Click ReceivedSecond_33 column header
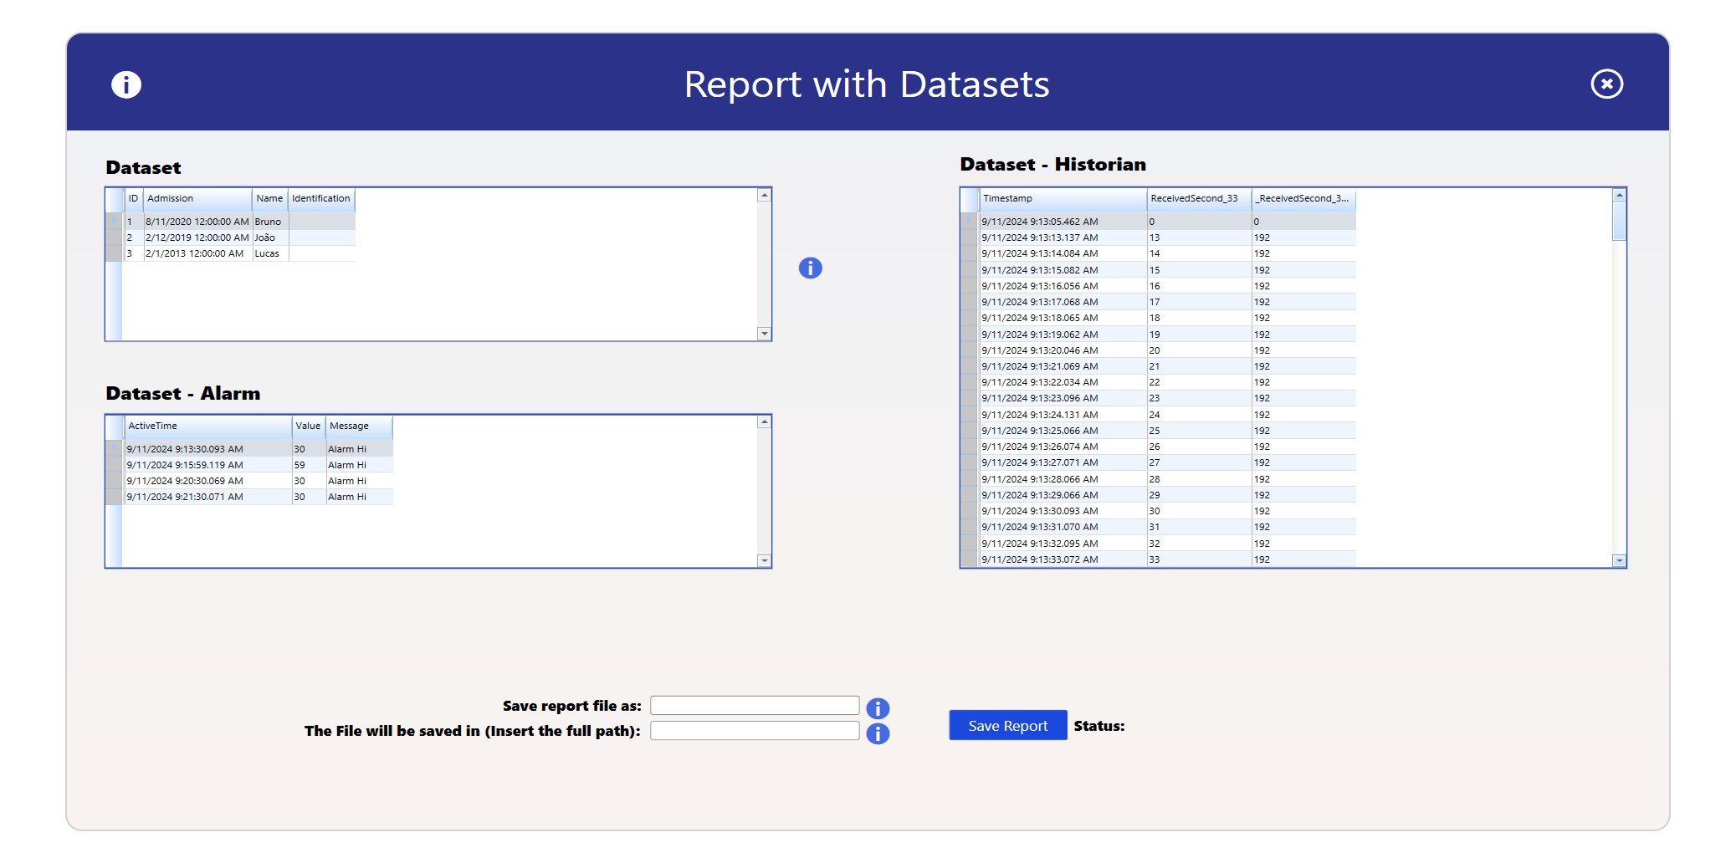The height and width of the screenshot is (863, 1736). 1196,199
